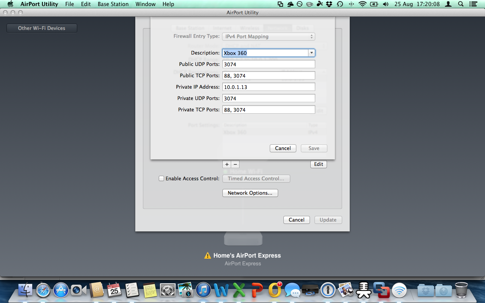Screen dimensions: 485x303
Task: Open Dropbox menu bar icon
Action: pos(329,4)
